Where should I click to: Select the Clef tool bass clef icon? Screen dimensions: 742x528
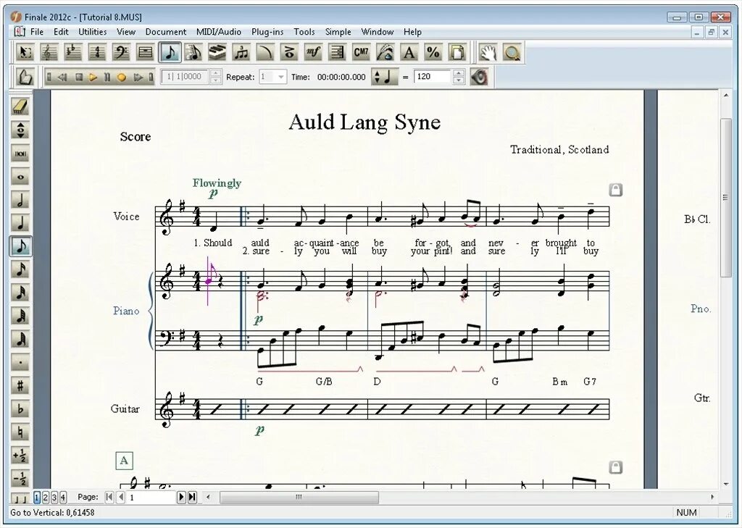coord(121,52)
